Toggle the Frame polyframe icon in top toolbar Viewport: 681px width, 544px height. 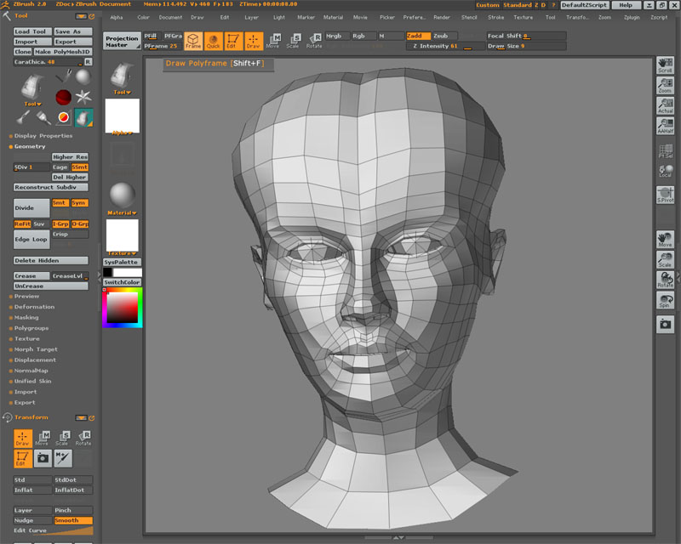point(193,40)
